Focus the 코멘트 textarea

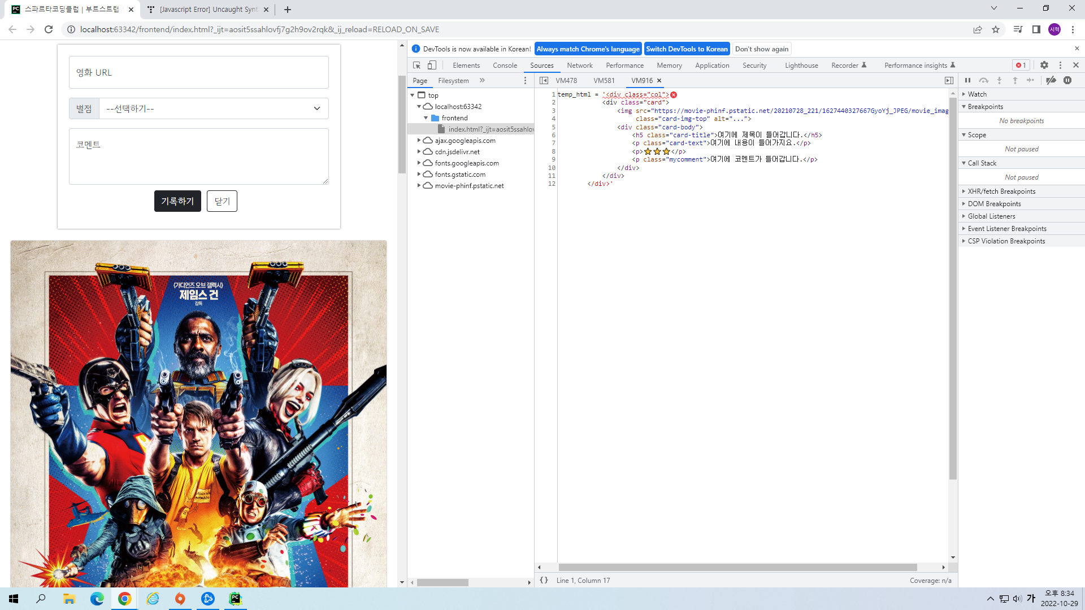coord(199,156)
